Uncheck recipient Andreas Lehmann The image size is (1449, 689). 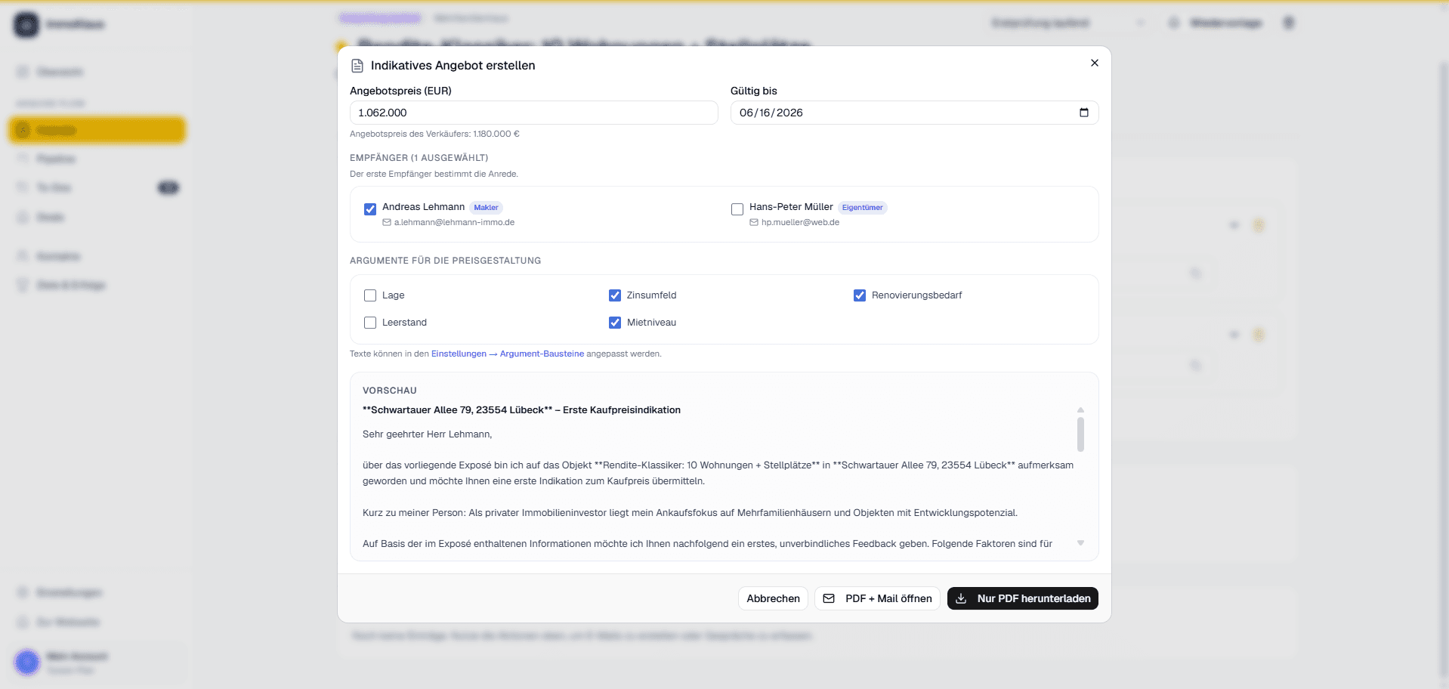point(370,209)
